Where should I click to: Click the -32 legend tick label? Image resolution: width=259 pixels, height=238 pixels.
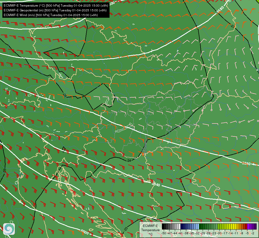click(x=197, y=233)
